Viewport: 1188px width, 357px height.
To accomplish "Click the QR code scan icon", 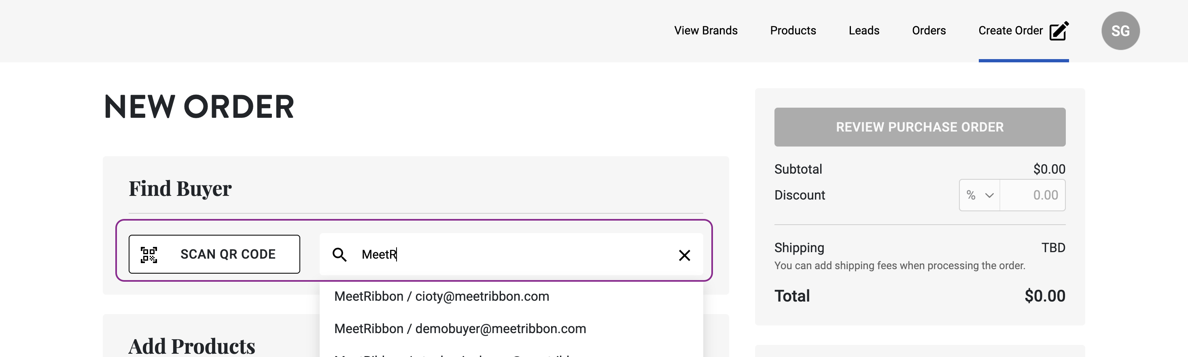I will pos(148,255).
